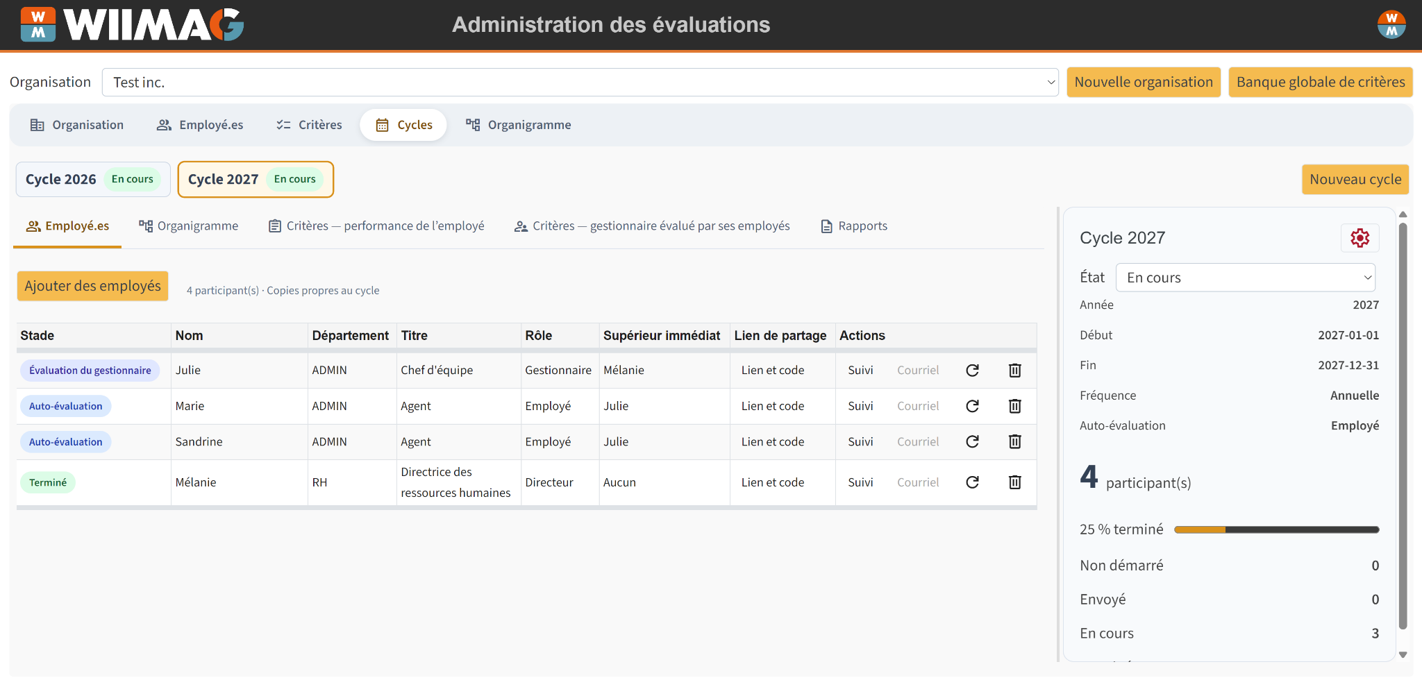1422x687 pixels.
Task: Click Courriel for Sandrine
Action: pyautogui.click(x=918, y=441)
